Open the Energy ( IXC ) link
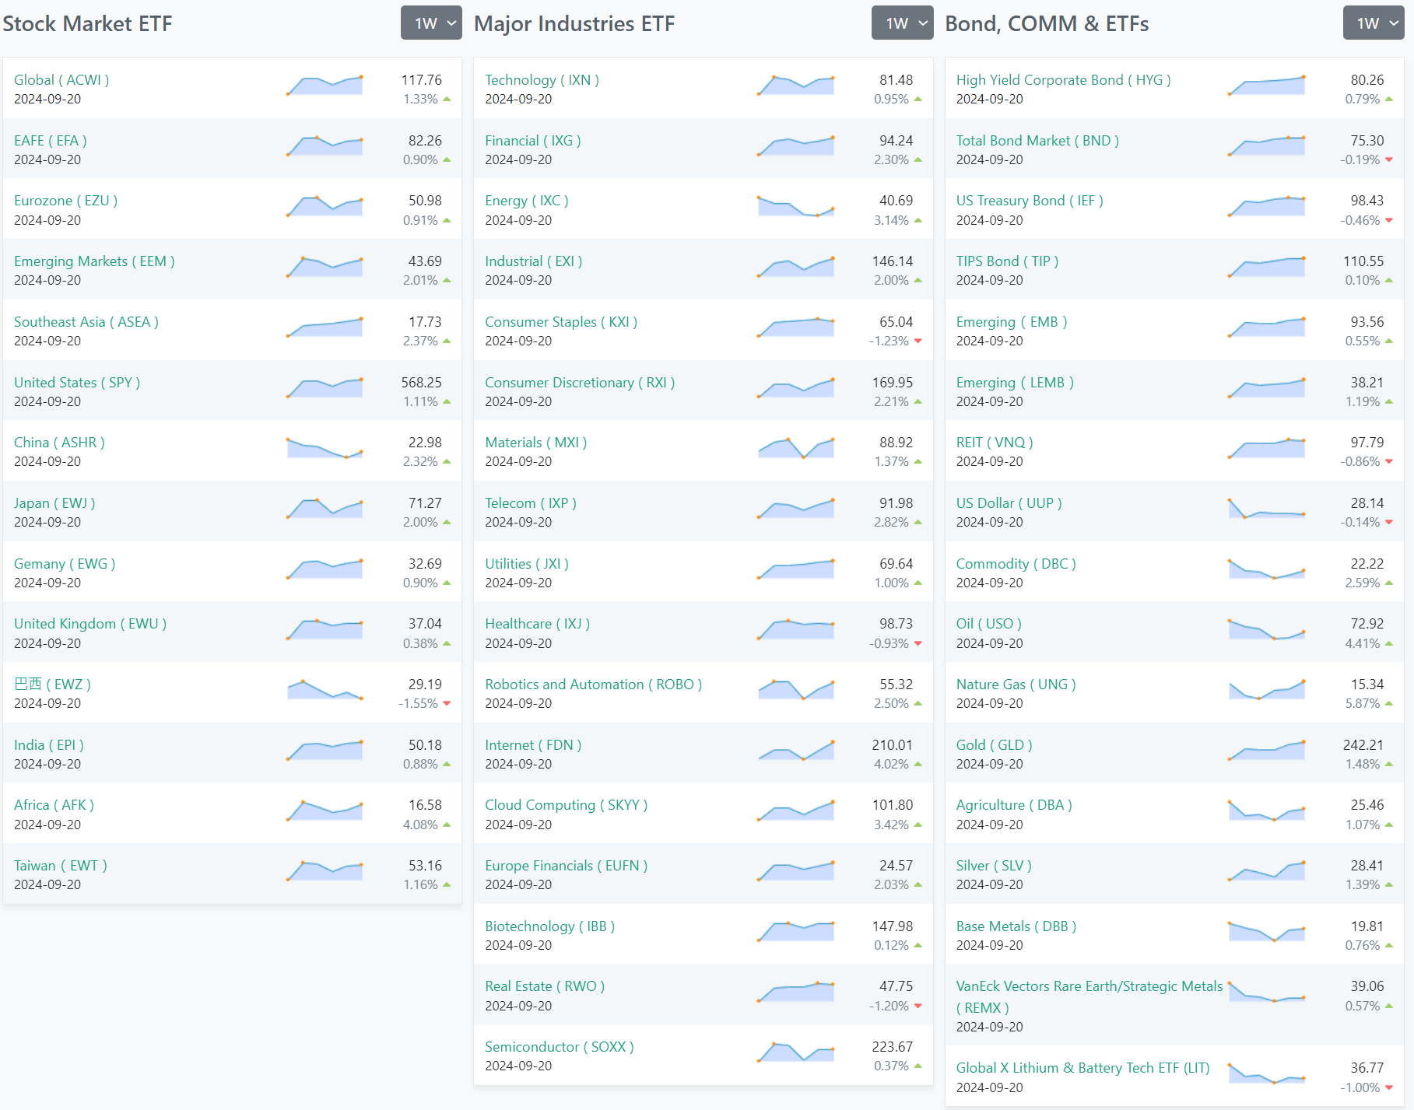The image size is (1414, 1110). pyautogui.click(x=527, y=201)
